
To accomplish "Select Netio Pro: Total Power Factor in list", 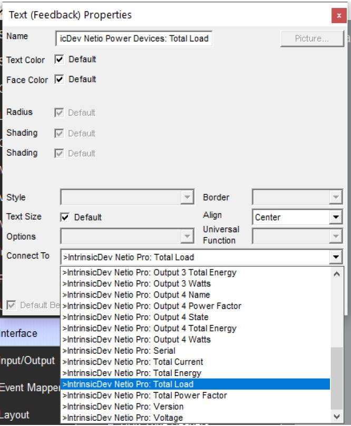I will 195,395.
